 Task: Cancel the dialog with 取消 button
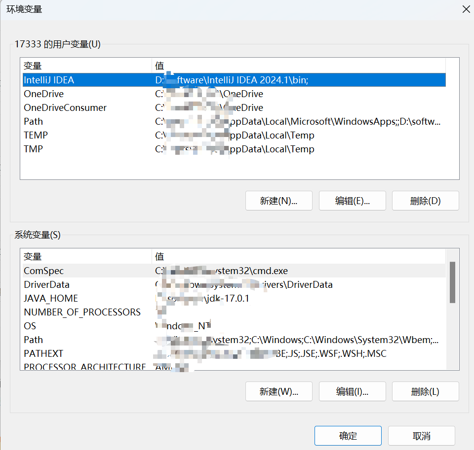click(421, 436)
